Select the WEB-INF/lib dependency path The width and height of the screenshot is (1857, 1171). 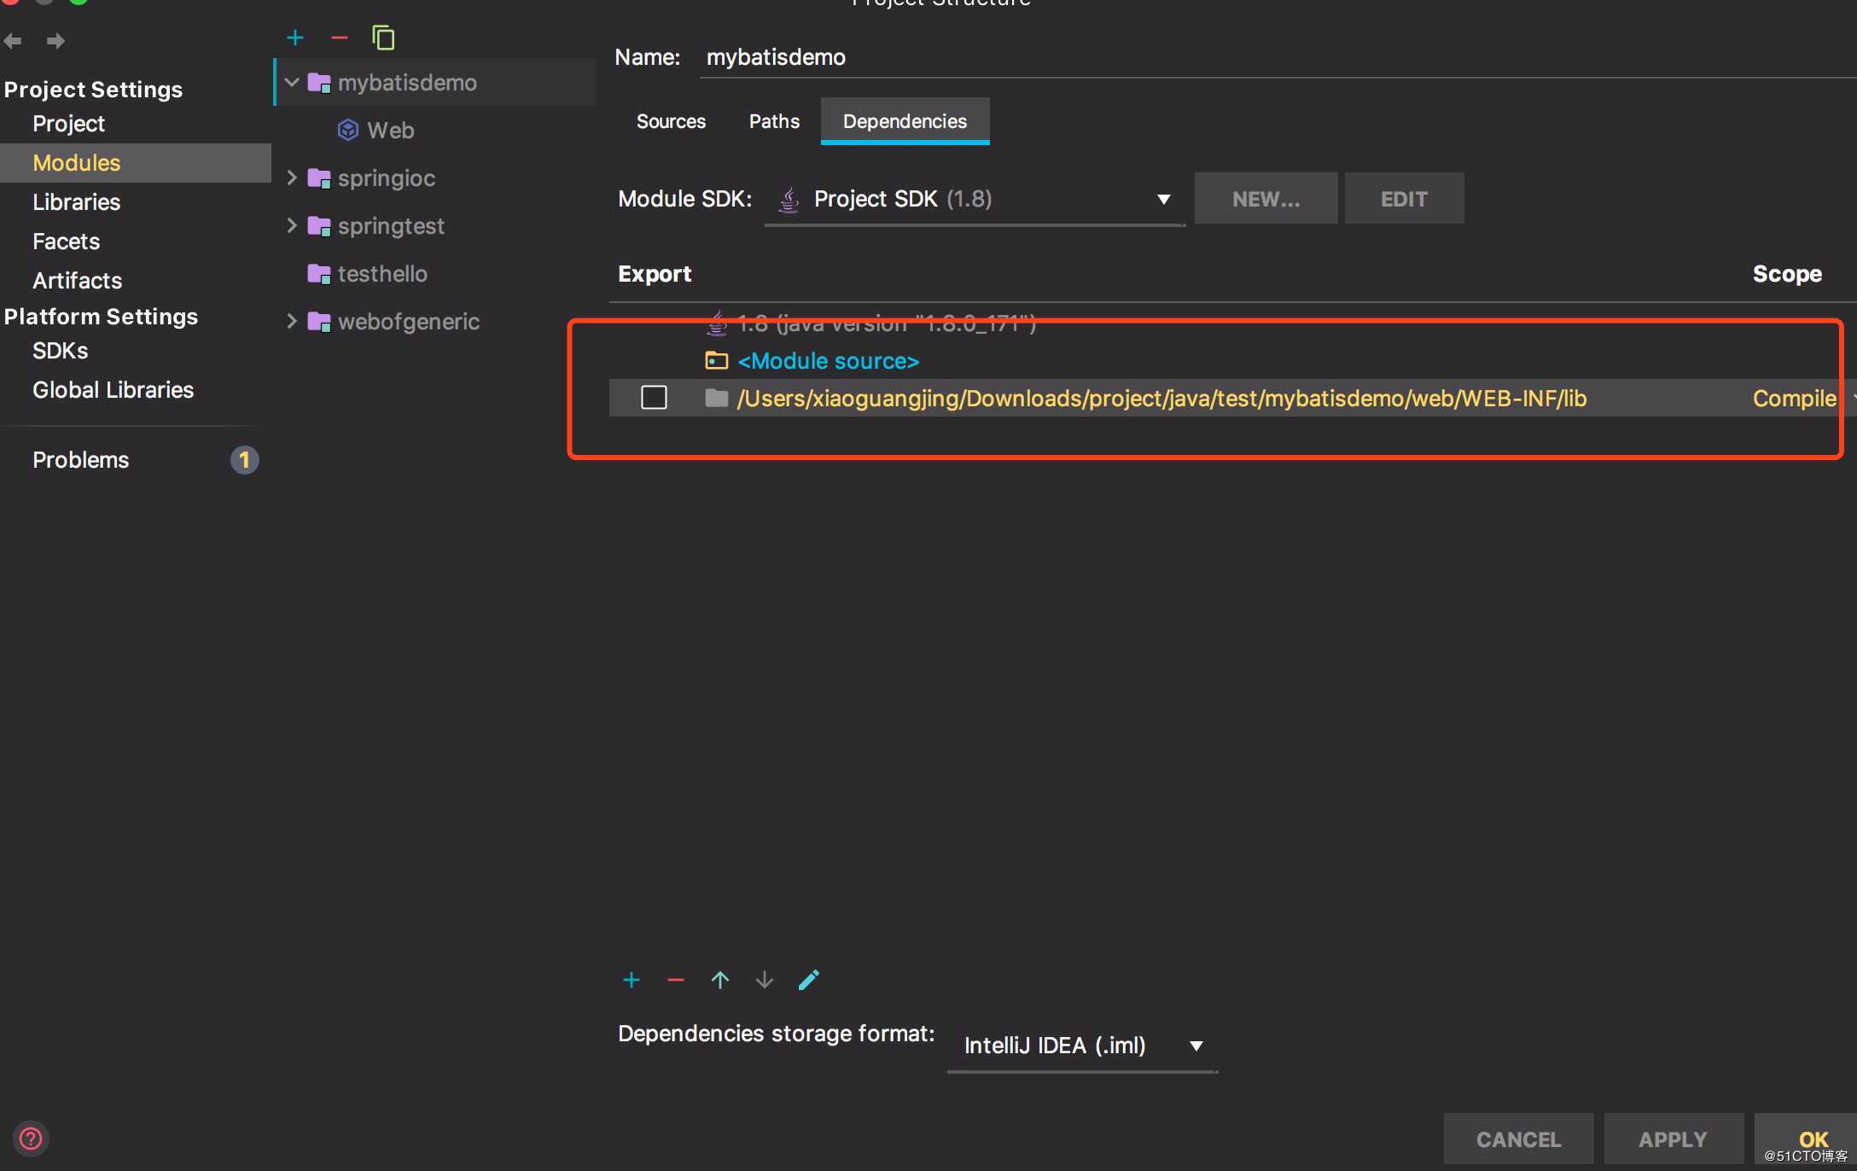[x=1161, y=399]
